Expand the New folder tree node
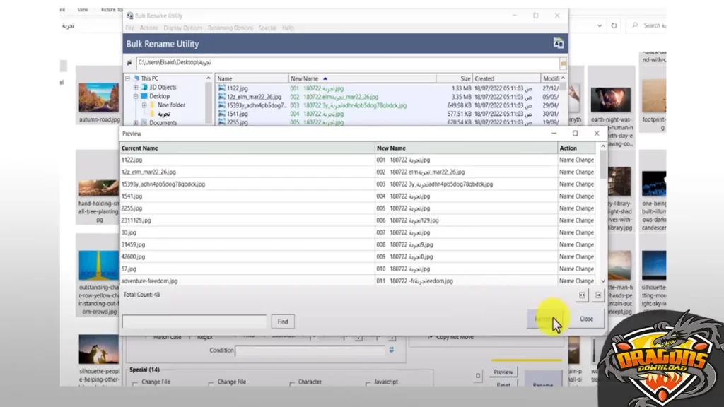Image resolution: width=724 pixels, height=407 pixels. 144,105
